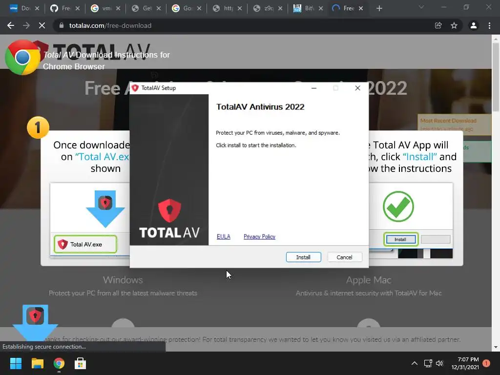
Task: Click the Most Recent Download notice
Action: coord(454,125)
